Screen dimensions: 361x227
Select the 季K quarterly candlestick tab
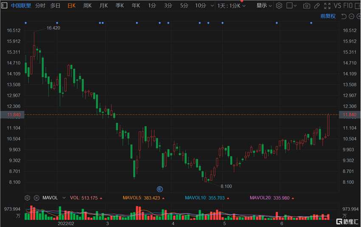[x=120, y=6]
